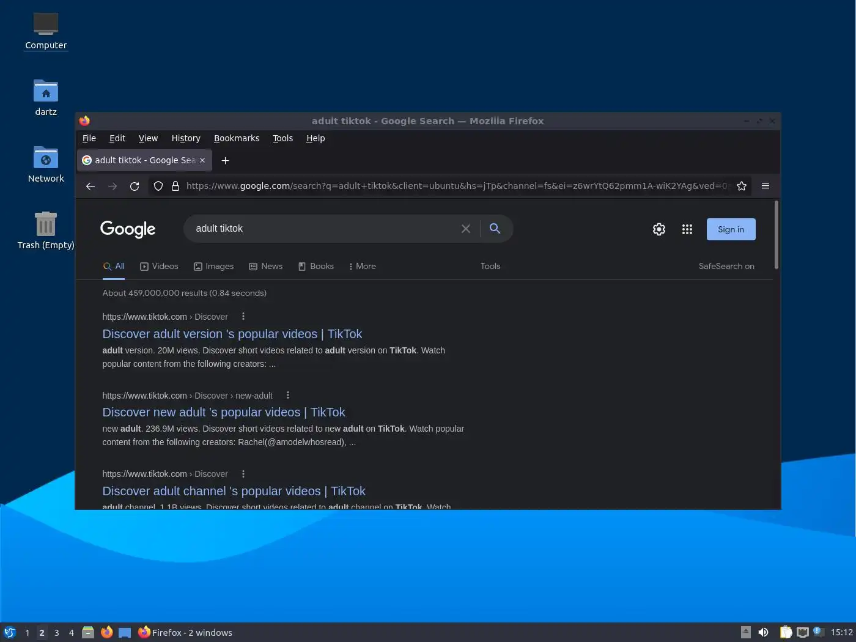
Task: Open the Firefox hamburger application menu
Action: pos(766,186)
